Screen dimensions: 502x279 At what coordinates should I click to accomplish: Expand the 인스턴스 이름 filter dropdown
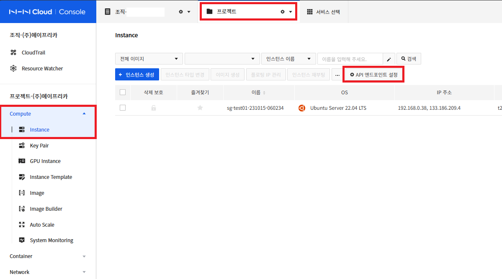click(x=288, y=59)
